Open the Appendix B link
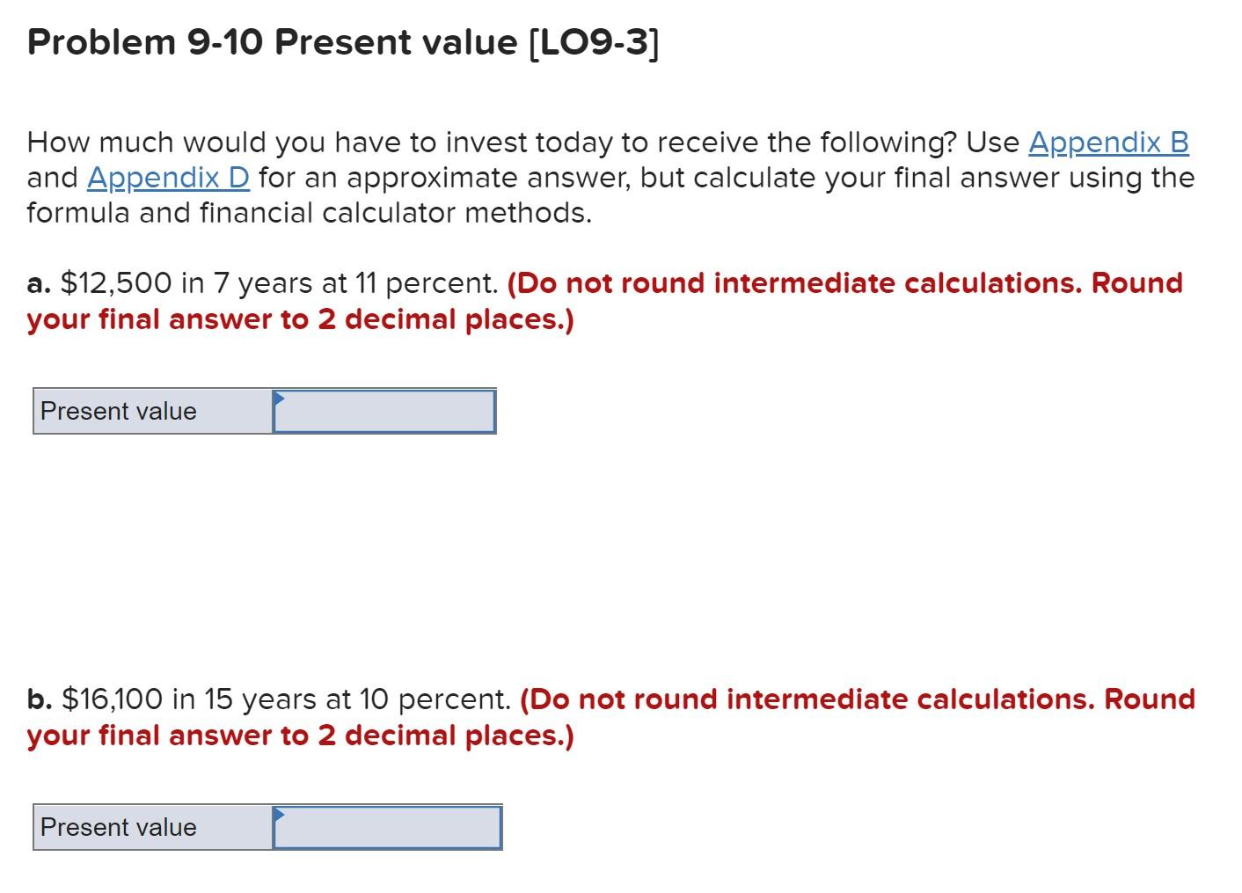This screenshot has height=893, width=1242. click(x=1108, y=142)
